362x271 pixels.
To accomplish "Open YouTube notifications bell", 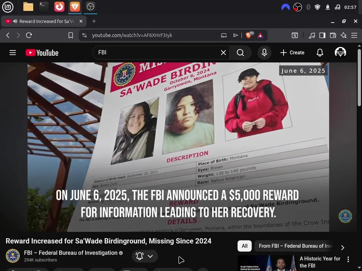I will click(320, 53).
